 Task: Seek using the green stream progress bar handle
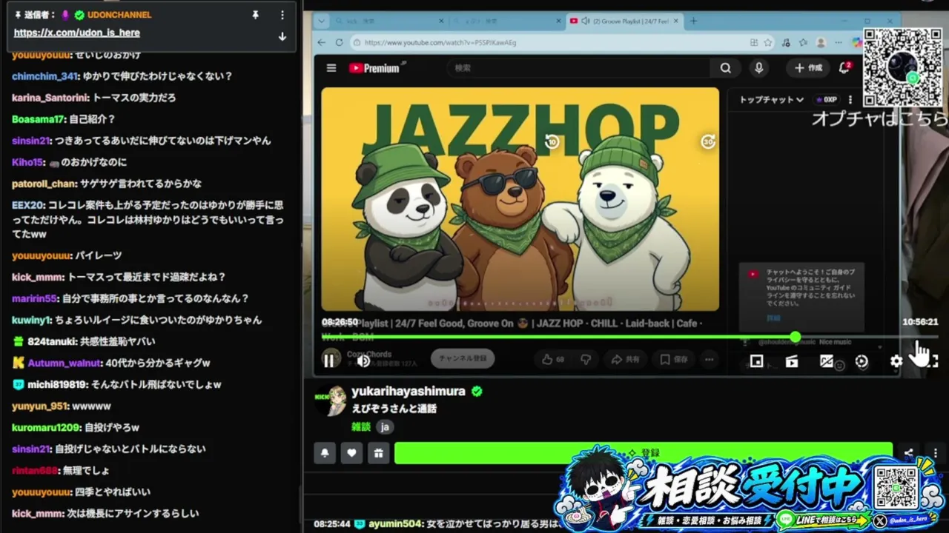point(796,338)
